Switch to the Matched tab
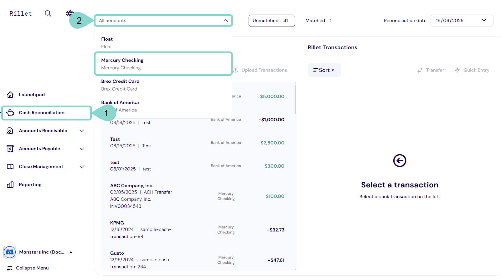Viewport: 501px width, 280px height. (318, 21)
